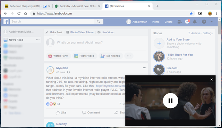Open the mynoise.net link in post
The width and height of the screenshot is (222, 128).
111,86
